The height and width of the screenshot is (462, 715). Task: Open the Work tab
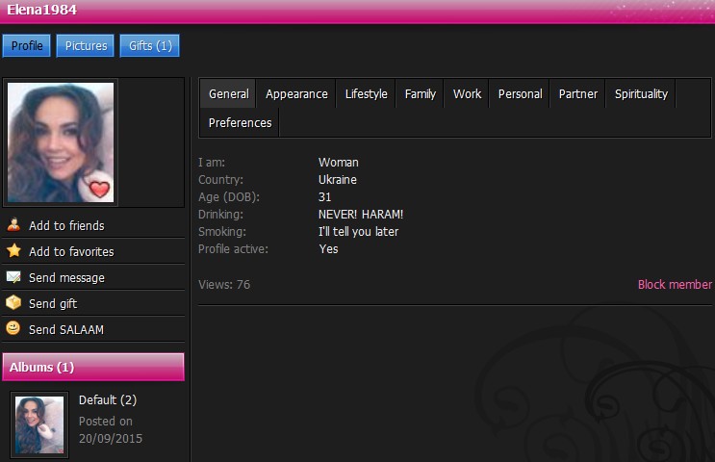point(467,94)
